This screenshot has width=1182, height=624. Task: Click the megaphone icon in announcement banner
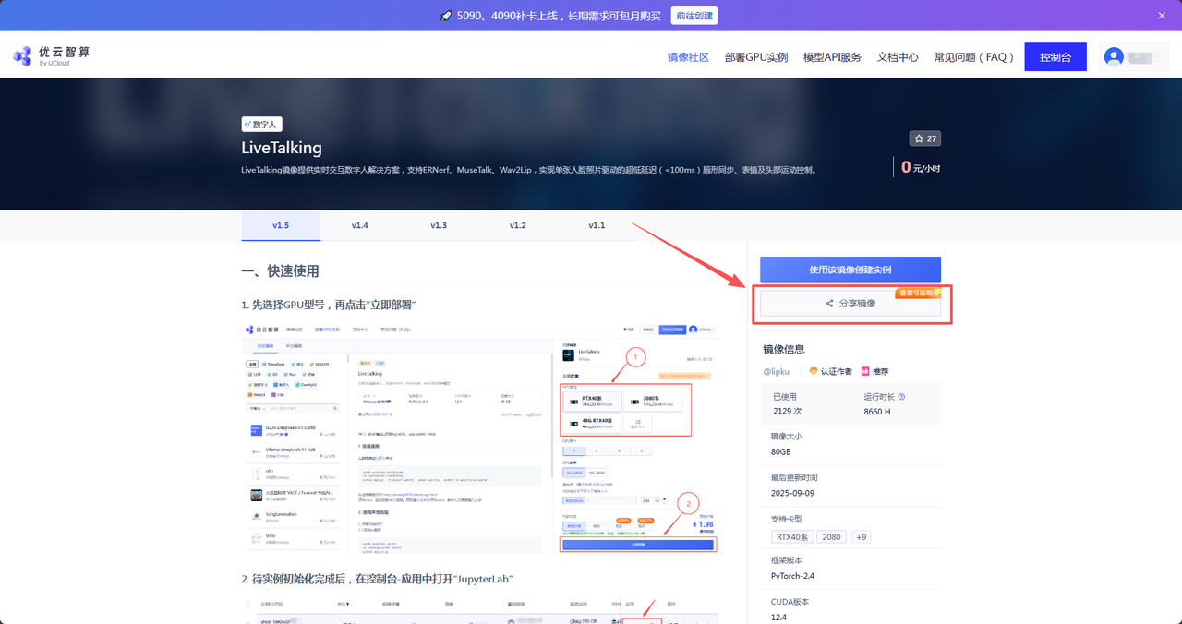pyautogui.click(x=446, y=15)
